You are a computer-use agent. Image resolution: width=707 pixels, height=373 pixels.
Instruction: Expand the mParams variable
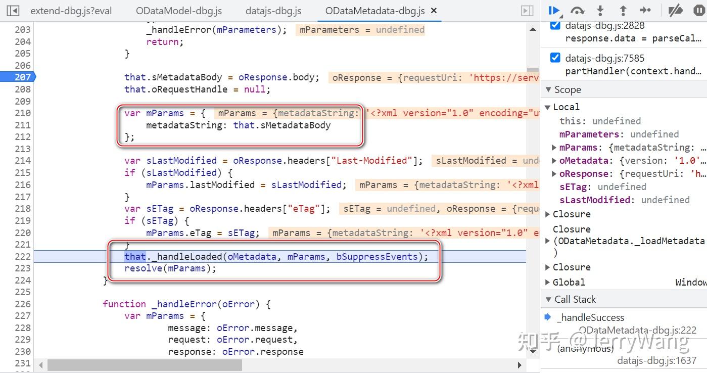[555, 148]
